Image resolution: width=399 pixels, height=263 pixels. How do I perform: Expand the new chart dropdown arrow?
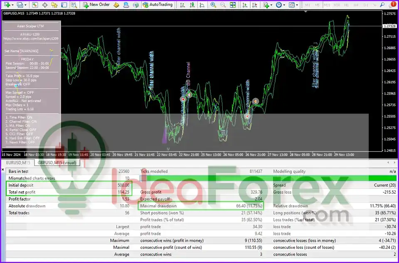click(12, 5)
